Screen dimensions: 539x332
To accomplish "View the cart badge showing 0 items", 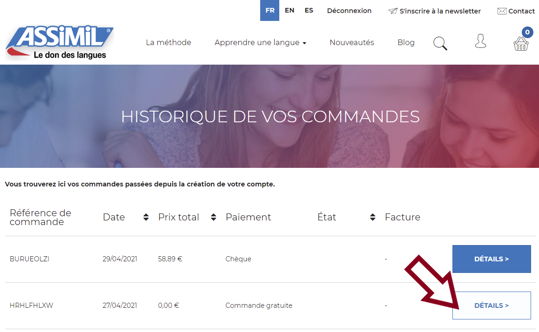I will pyautogui.click(x=527, y=33).
